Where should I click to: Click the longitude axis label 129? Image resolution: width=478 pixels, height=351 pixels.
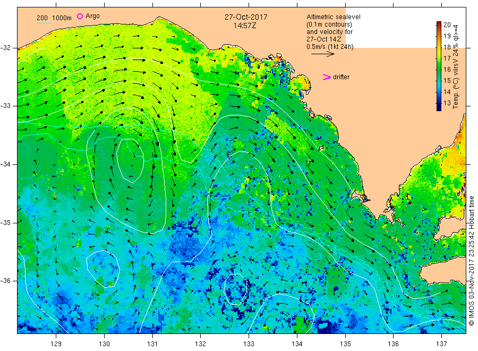point(56,344)
